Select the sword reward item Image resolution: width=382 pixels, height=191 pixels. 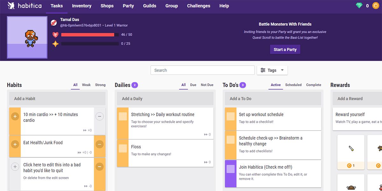point(351,148)
